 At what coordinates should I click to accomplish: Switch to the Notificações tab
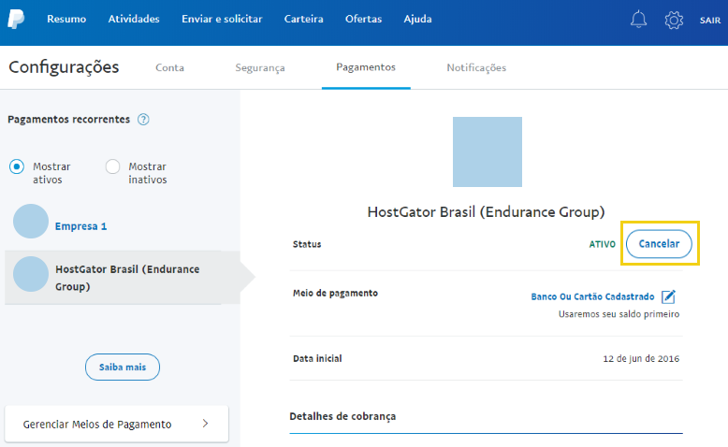(476, 67)
